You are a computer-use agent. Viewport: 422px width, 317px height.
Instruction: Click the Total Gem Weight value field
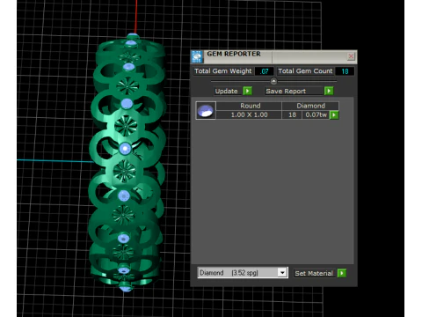tap(265, 71)
